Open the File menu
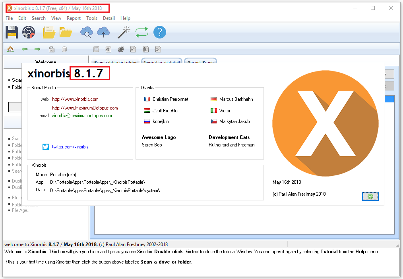 point(9,18)
